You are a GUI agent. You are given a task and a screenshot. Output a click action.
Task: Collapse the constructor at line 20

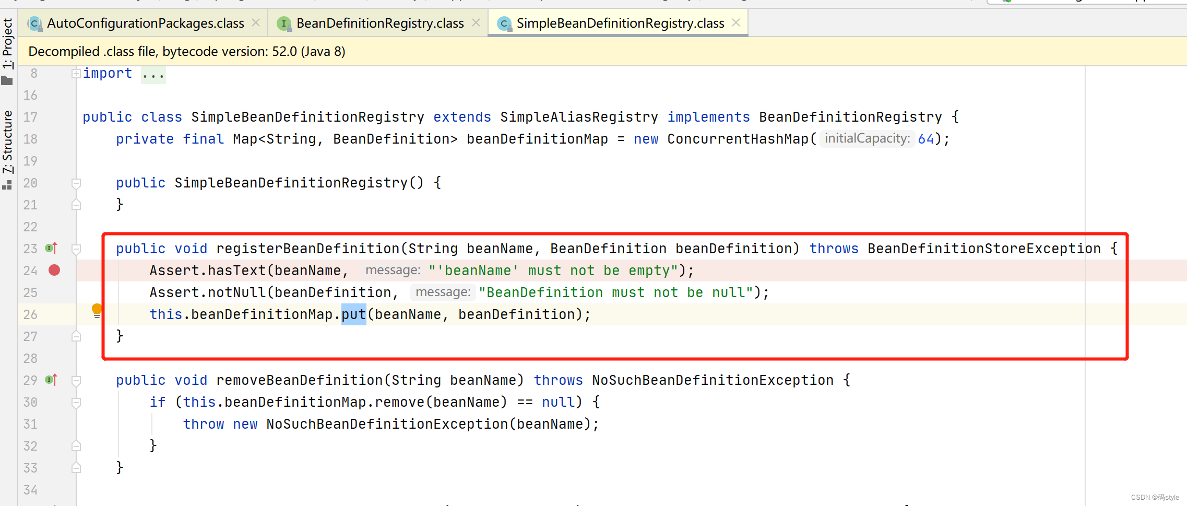pos(76,183)
